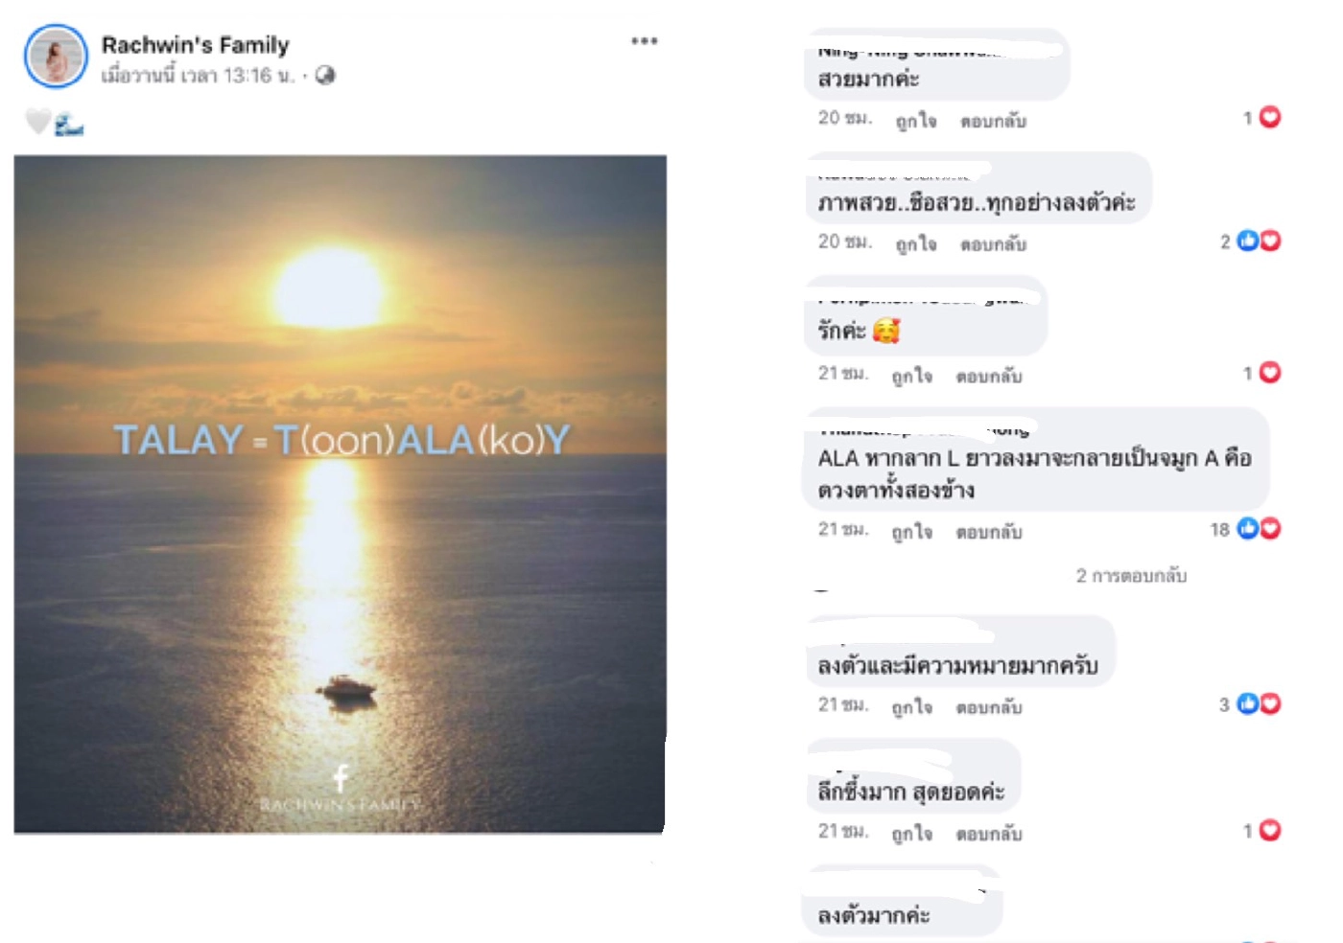The image size is (1343, 943).
Task: Expand the 2 การตอบกลับ replies
Action: (x=1131, y=575)
